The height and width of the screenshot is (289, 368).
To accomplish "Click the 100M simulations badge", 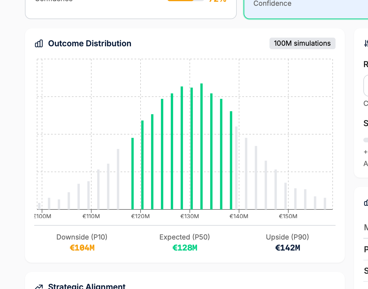I will 302,43.
